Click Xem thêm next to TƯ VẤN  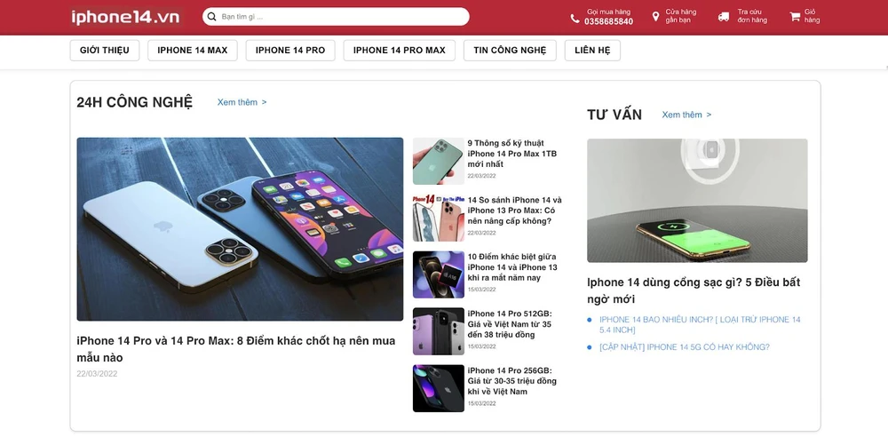pyautogui.click(x=686, y=115)
